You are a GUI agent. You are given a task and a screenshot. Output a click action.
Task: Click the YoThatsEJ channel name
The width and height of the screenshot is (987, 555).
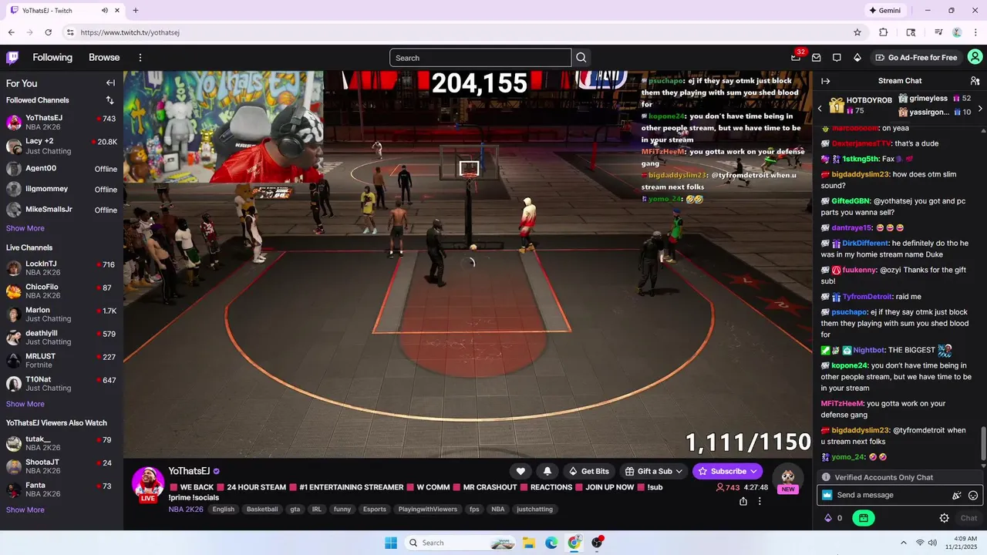[x=189, y=471]
